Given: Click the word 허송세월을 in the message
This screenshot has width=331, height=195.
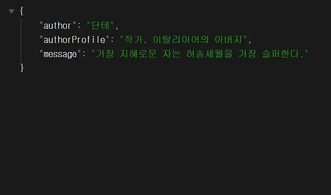Looking at the screenshot, I should click(x=210, y=54).
